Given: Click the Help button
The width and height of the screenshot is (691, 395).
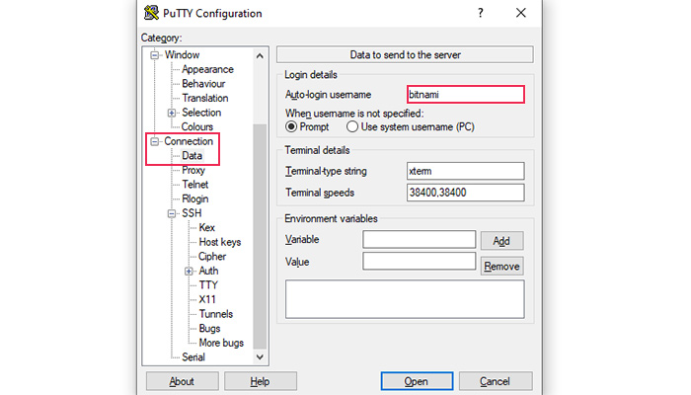Looking at the screenshot, I should click(x=260, y=381).
